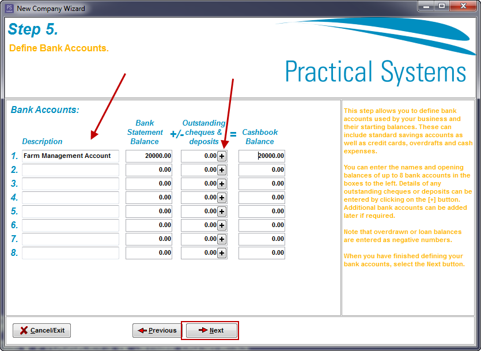
Task: Click the plus button in row 4
Action: pyautogui.click(x=222, y=198)
